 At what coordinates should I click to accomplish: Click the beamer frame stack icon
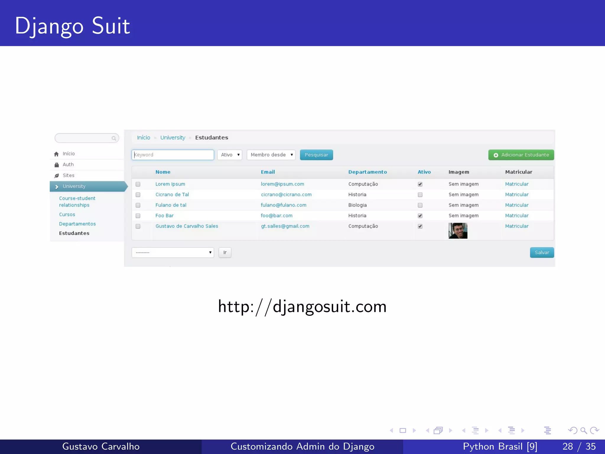click(438, 430)
